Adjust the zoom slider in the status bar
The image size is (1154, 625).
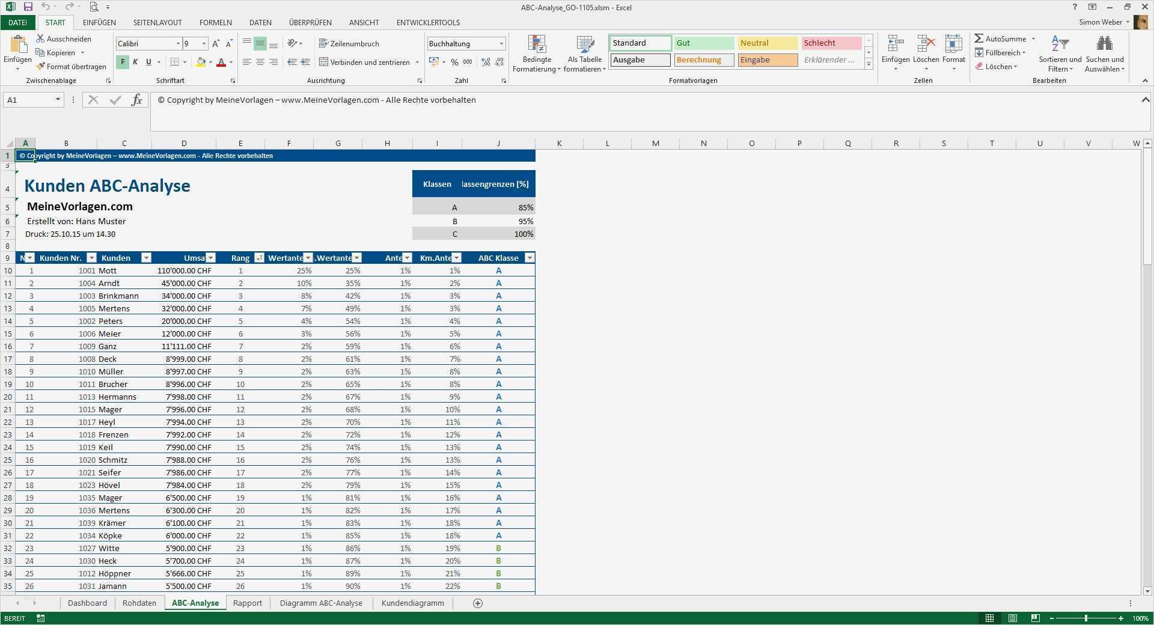[x=1087, y=618]
